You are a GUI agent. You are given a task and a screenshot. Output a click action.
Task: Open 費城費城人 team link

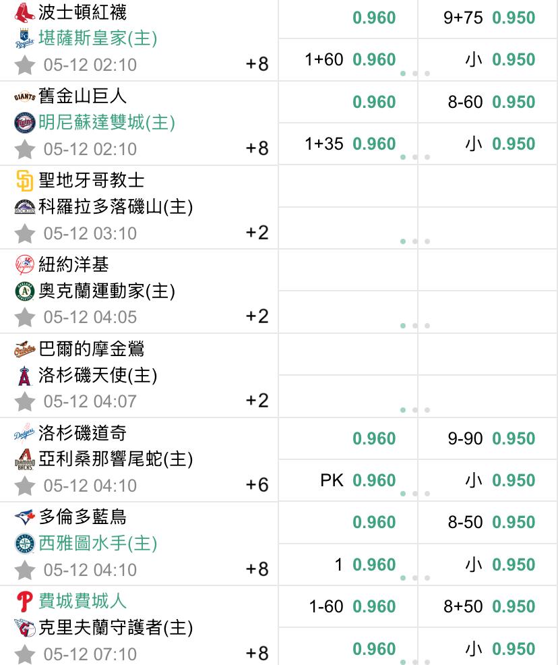pos(83,602)
